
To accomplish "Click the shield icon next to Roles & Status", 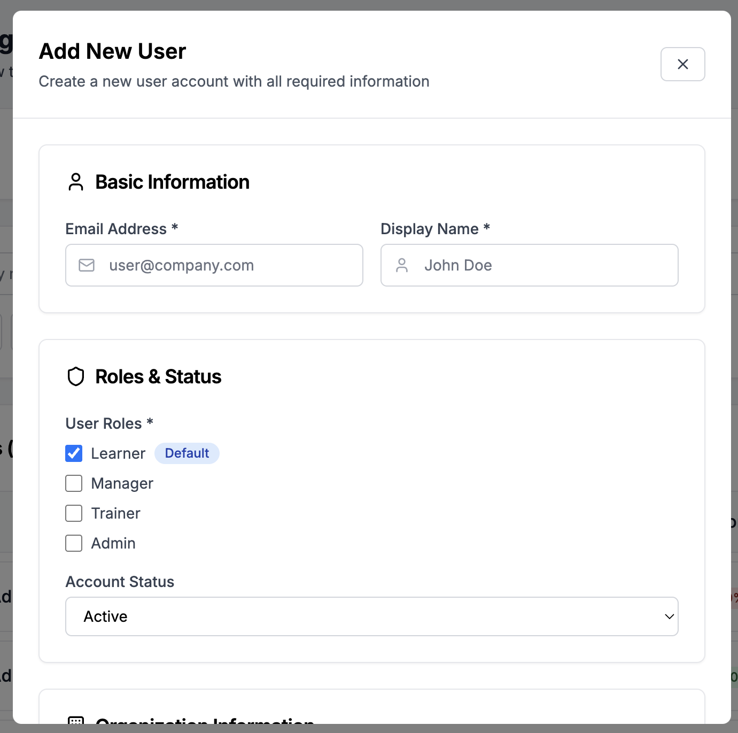I will [76, 376].
